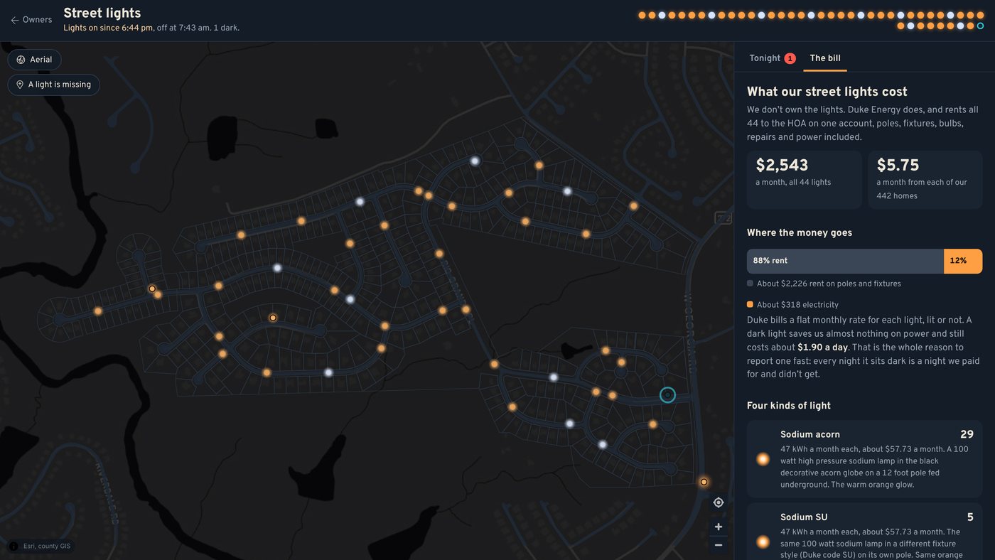Click the gray rent legend square
This screenshot has width=995, height=560.
pos(750,284)
